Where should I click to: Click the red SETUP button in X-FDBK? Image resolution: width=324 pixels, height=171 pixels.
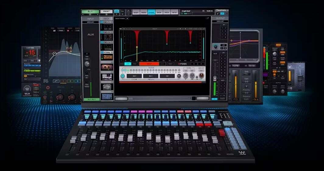point(149,64)
